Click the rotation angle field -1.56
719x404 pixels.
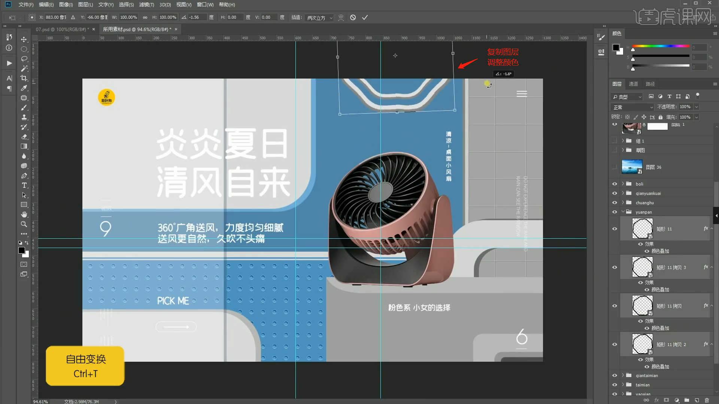(x=197, y=18)
